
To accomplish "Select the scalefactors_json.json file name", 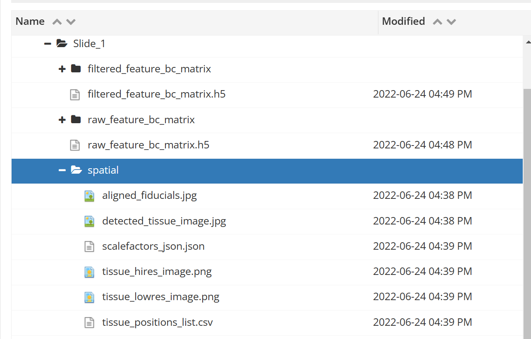I will [x=153, y=246].
